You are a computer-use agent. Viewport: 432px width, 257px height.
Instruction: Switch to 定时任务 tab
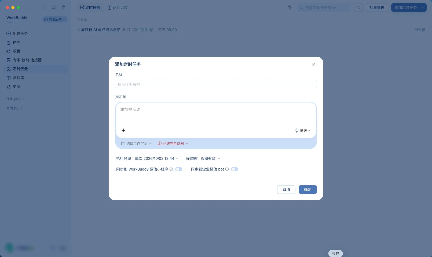point(90,7)
